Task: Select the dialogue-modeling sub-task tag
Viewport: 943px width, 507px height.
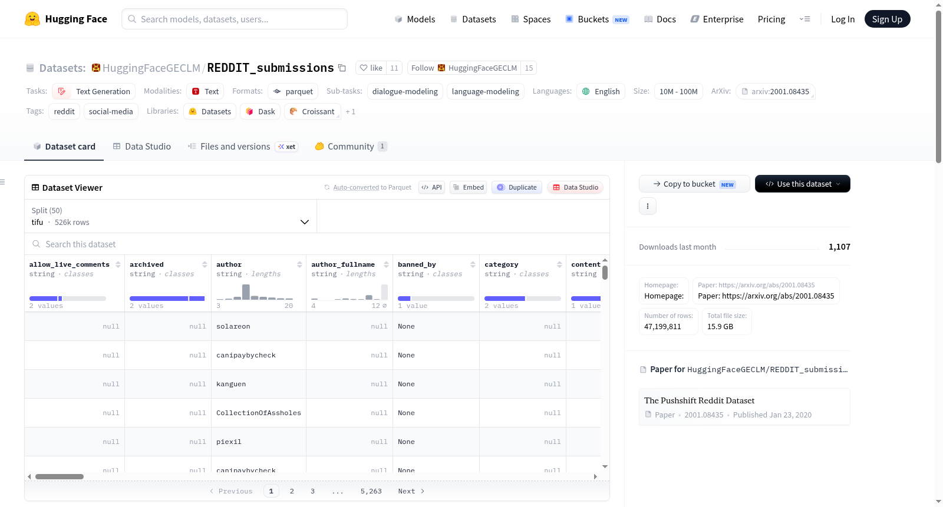Action: pyautogui.click(x=405, y=91)
